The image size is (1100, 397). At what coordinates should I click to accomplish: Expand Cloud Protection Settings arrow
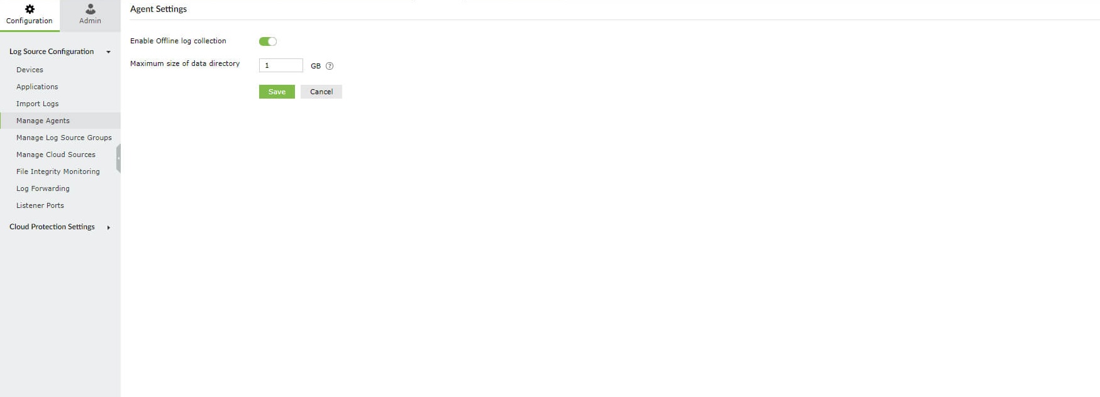coord(109,227)
